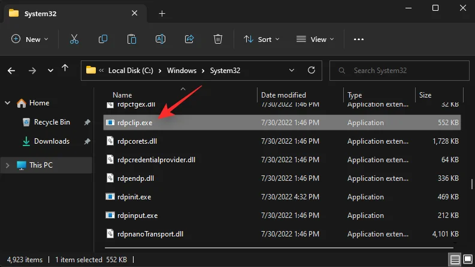Click the folder icon in address bar
The image size is (475, 267).
[91, 70]
